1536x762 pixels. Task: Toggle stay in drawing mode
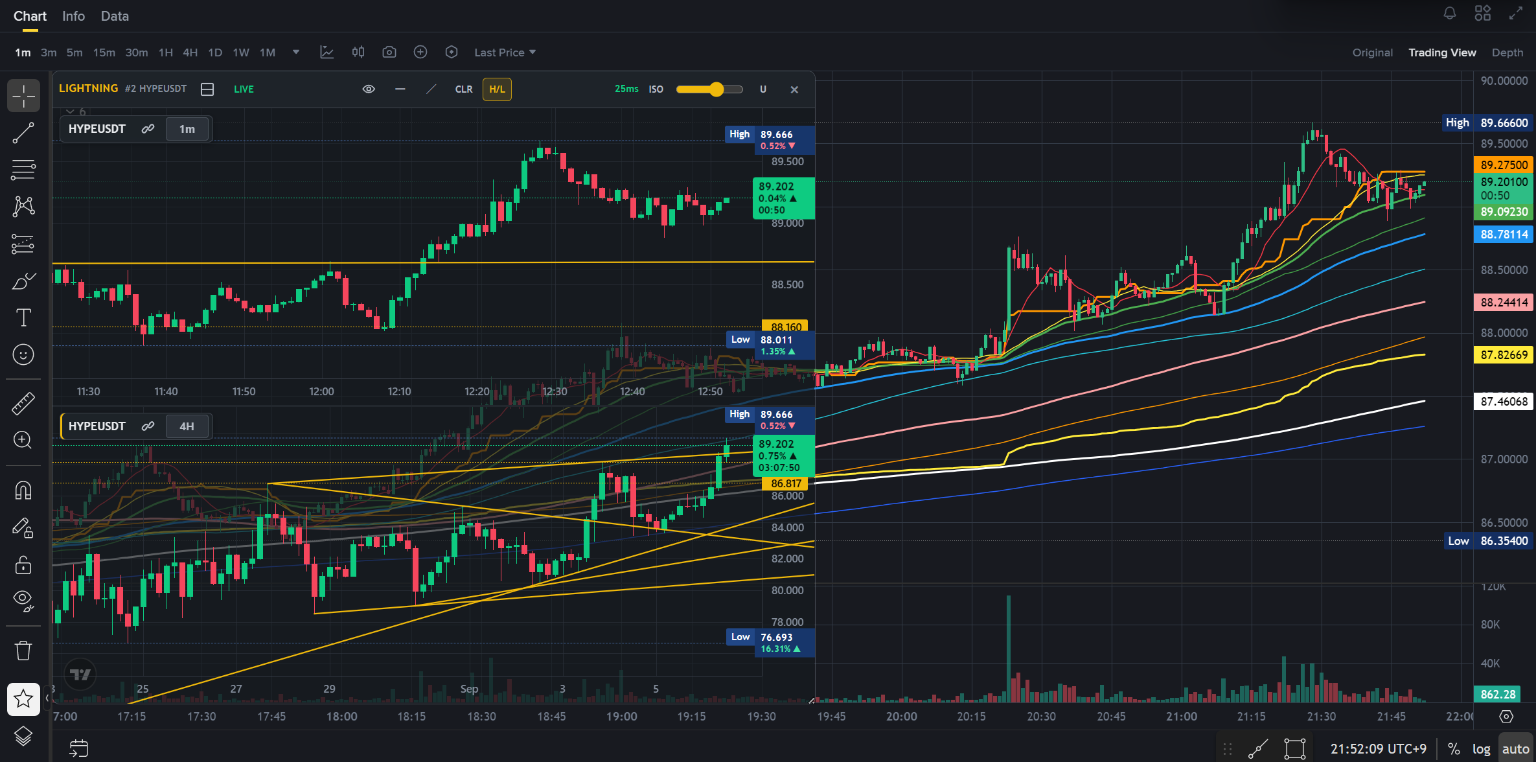click(x=23, y=528)
